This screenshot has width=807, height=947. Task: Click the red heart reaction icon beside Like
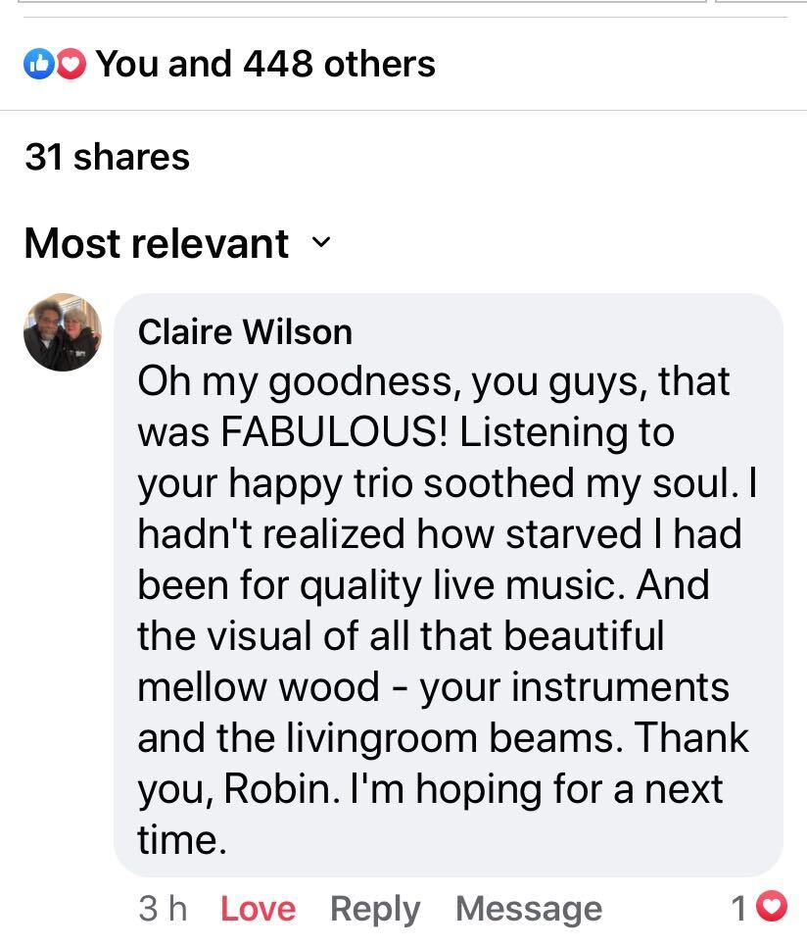(71, 65)
